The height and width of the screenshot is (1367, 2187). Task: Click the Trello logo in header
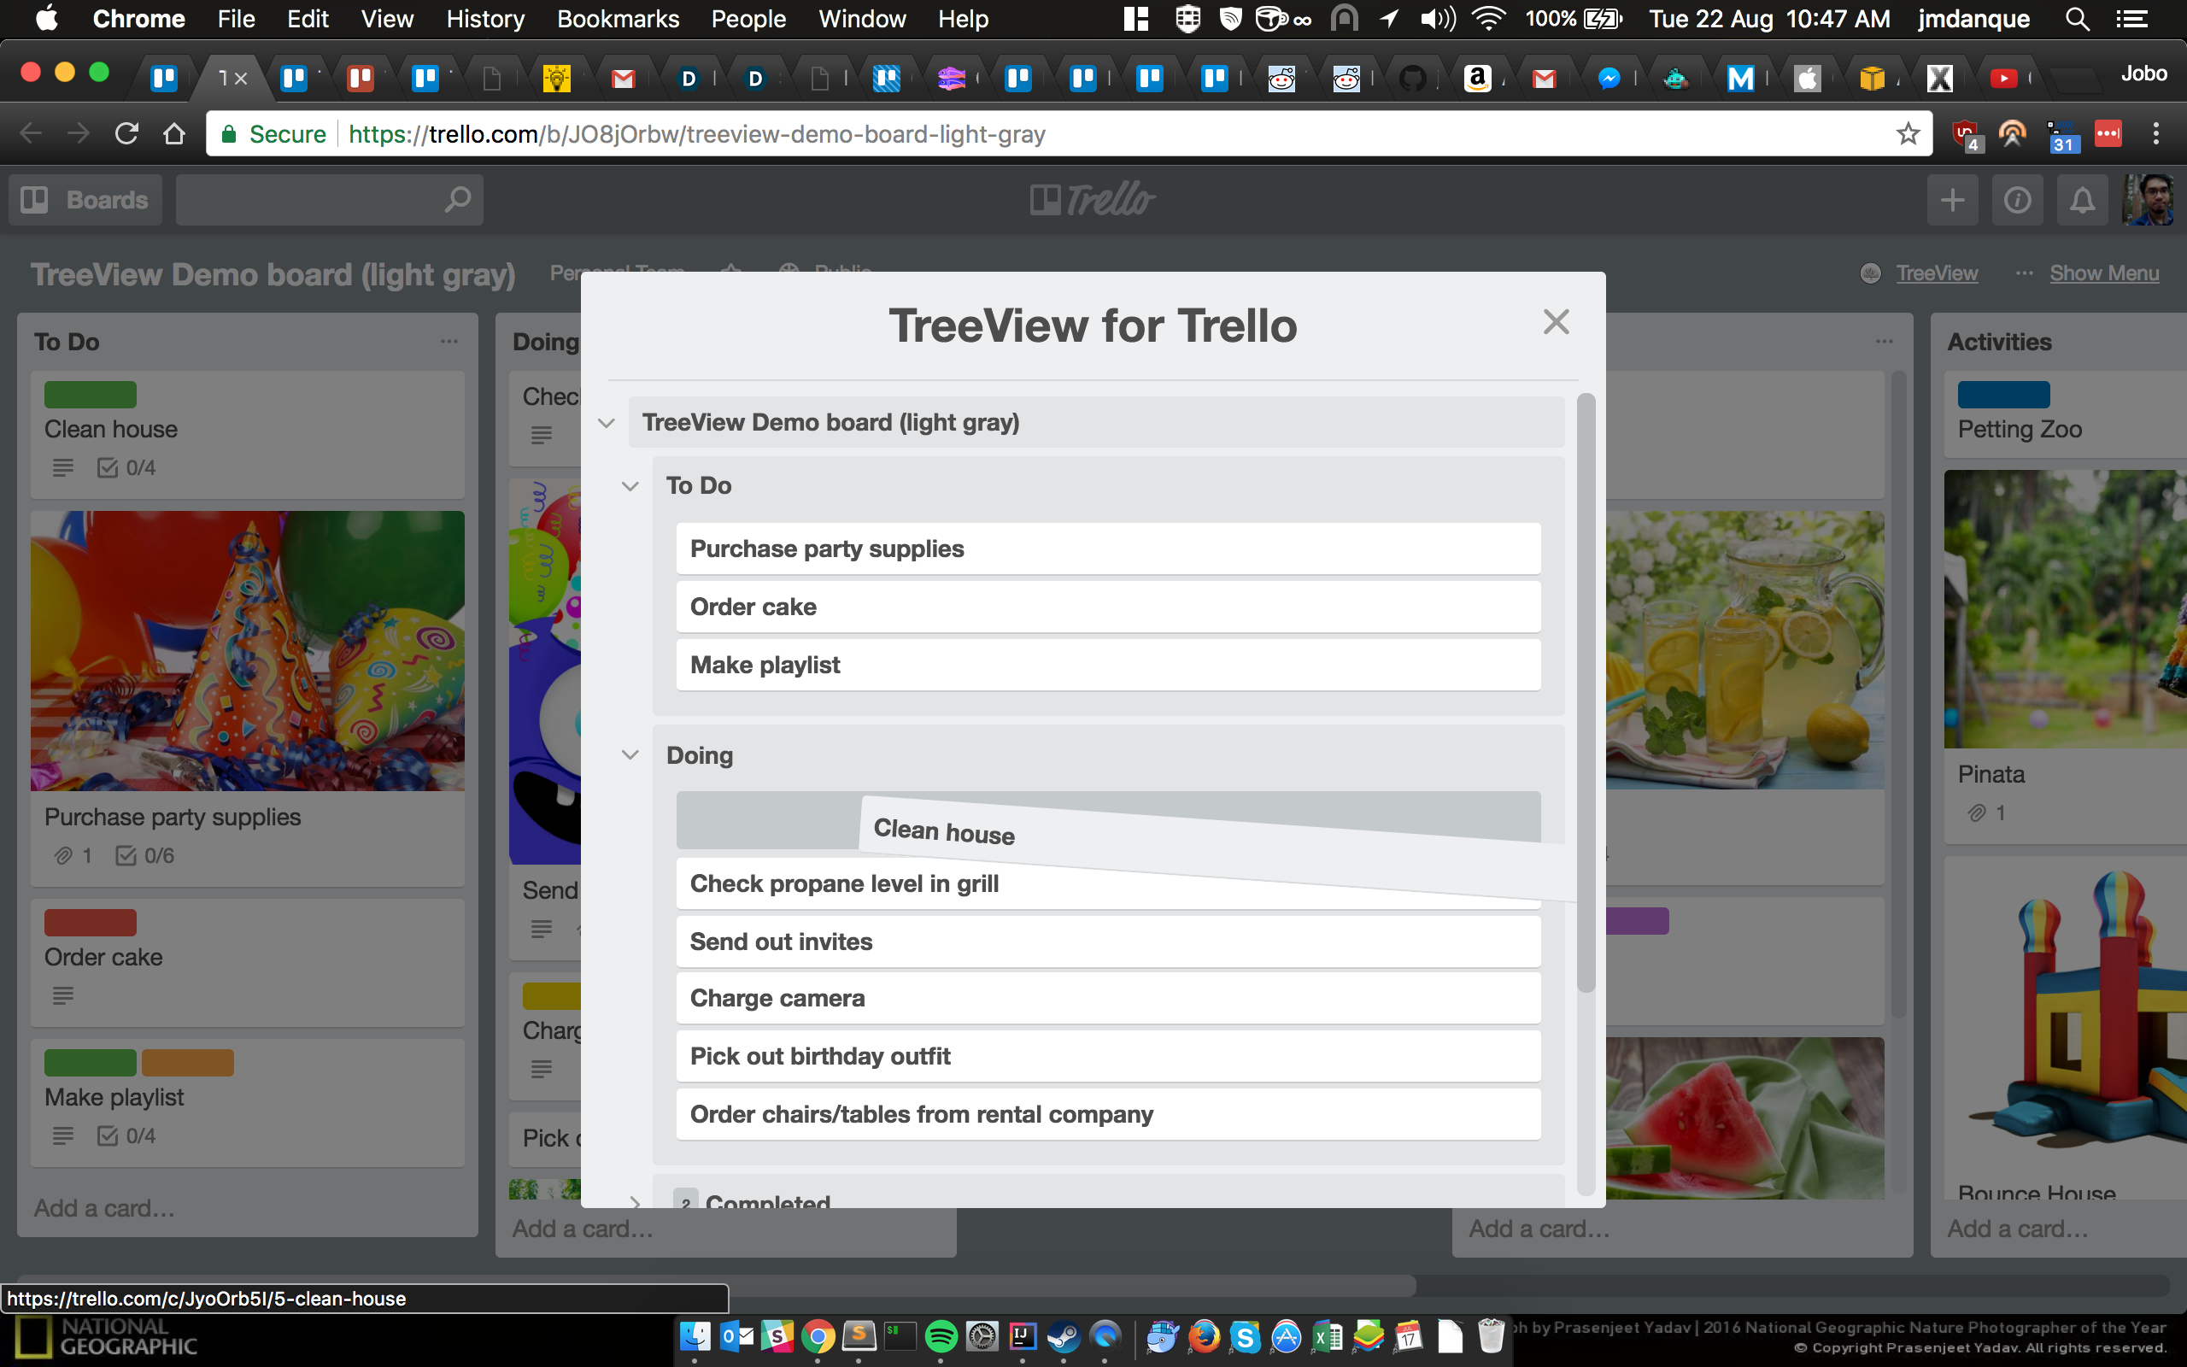(1093, 200)
